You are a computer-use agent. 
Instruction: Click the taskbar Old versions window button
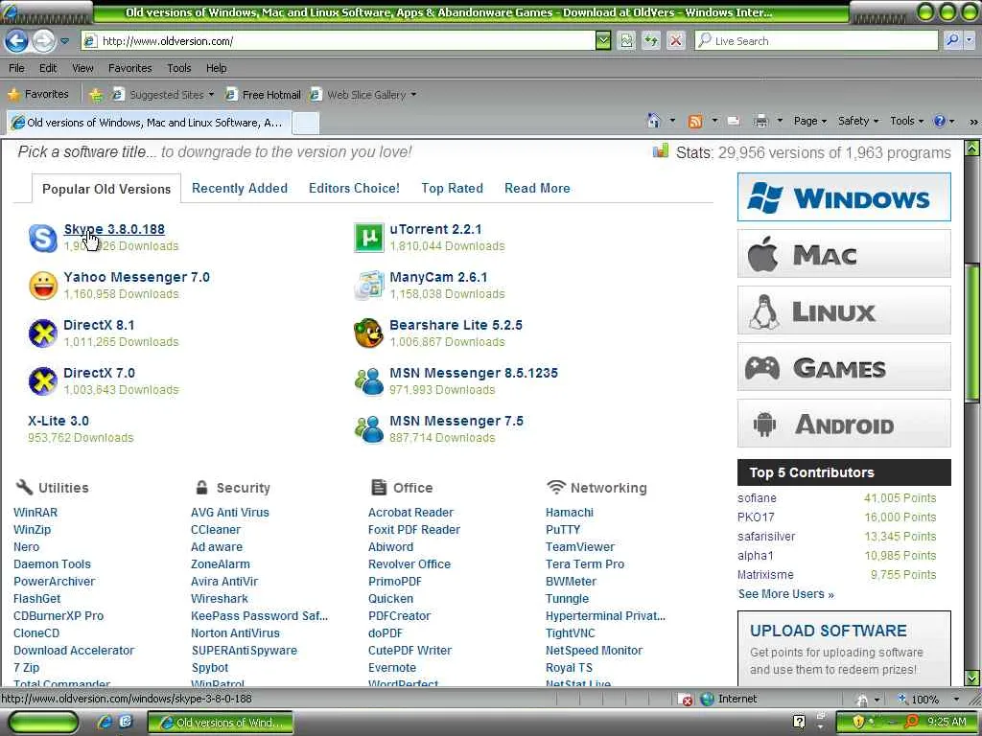(221, 723)
